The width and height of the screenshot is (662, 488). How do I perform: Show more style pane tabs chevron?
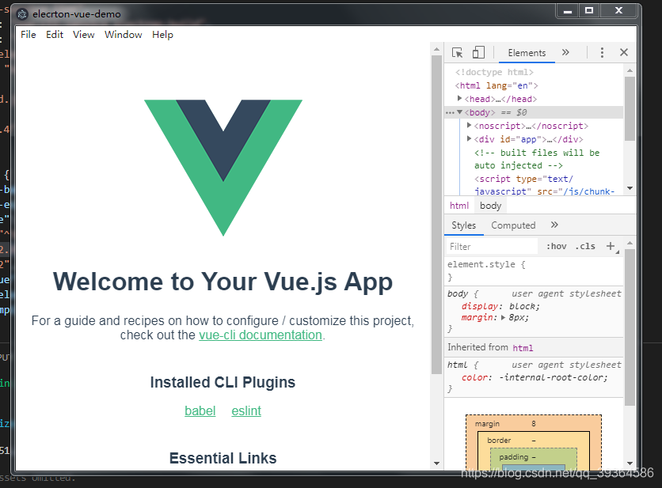[554, 225]
